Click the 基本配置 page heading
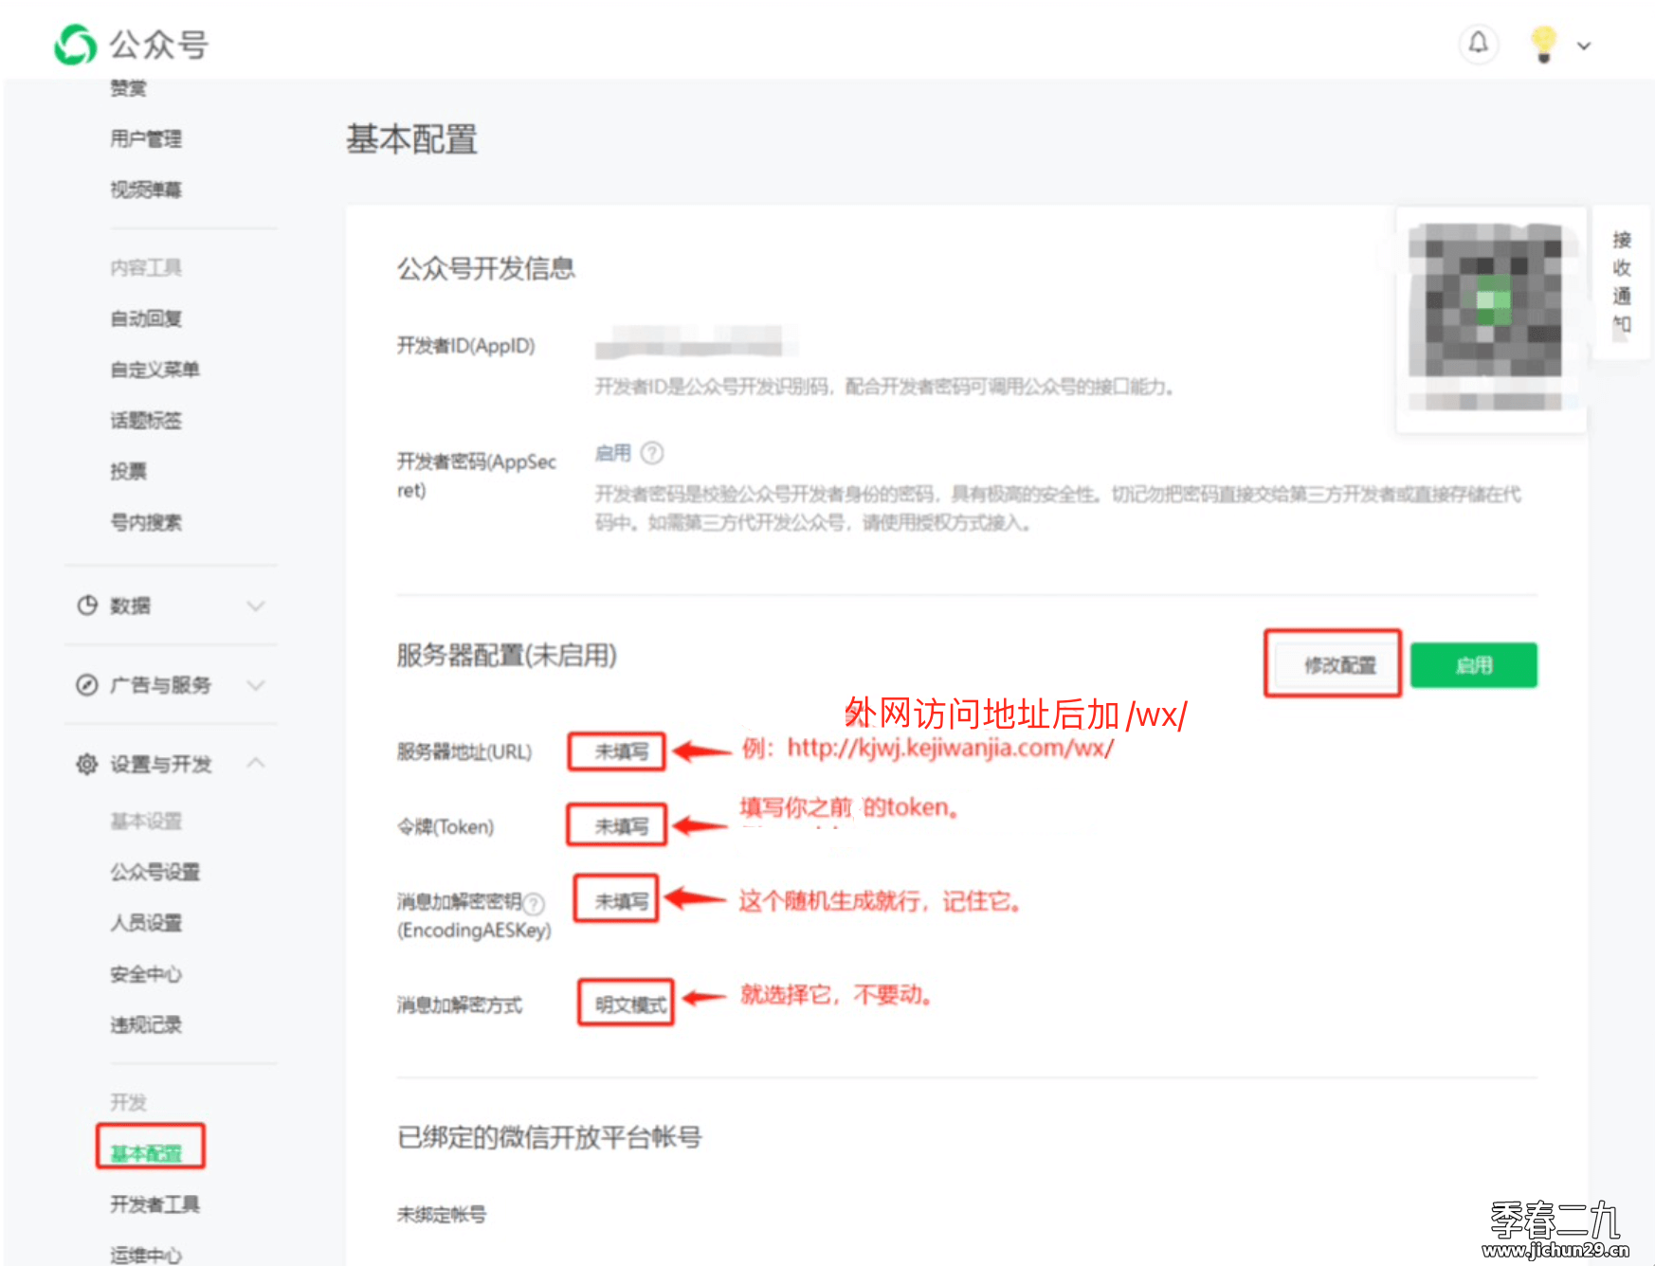Image resolution: width=1655 pixels, height=1266 pixels. click(x=411, y=139)
